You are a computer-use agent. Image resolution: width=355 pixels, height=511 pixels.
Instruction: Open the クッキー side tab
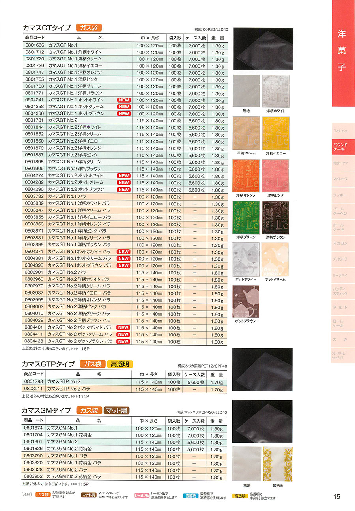click(343, 195)
